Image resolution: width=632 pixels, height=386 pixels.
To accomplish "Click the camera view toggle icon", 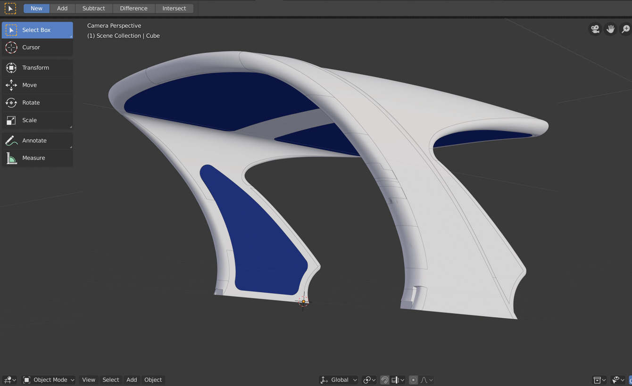I will click(595, 29).
